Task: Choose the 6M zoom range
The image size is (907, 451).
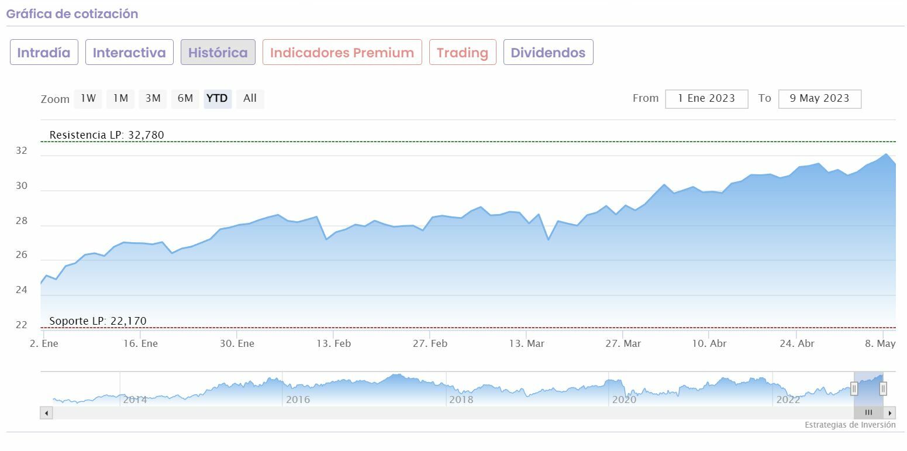Action: pos(185,99)
